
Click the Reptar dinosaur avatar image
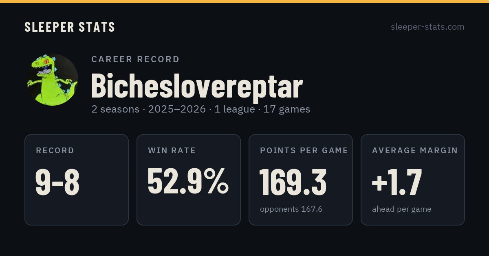click(52, 80)
